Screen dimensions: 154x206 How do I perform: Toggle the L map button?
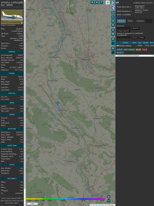(113, 17)
